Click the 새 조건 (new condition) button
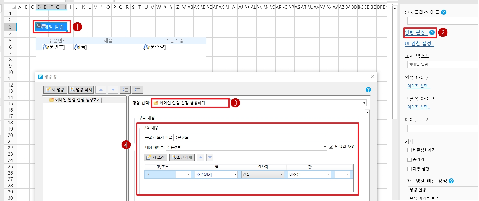The width and height of the screenshot is (479, 201). (155, 157)
